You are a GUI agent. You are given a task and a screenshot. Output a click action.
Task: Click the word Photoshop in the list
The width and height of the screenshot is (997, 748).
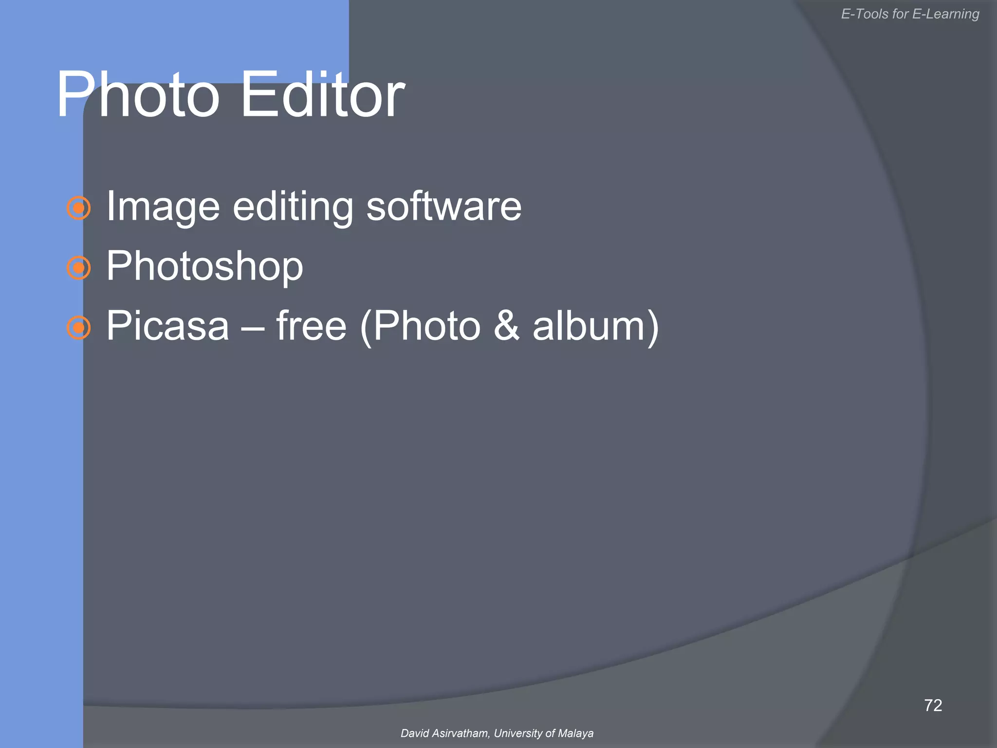pos(204,266)
